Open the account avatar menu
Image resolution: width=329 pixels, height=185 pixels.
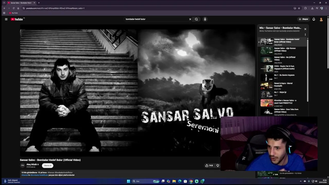point(321,19)
